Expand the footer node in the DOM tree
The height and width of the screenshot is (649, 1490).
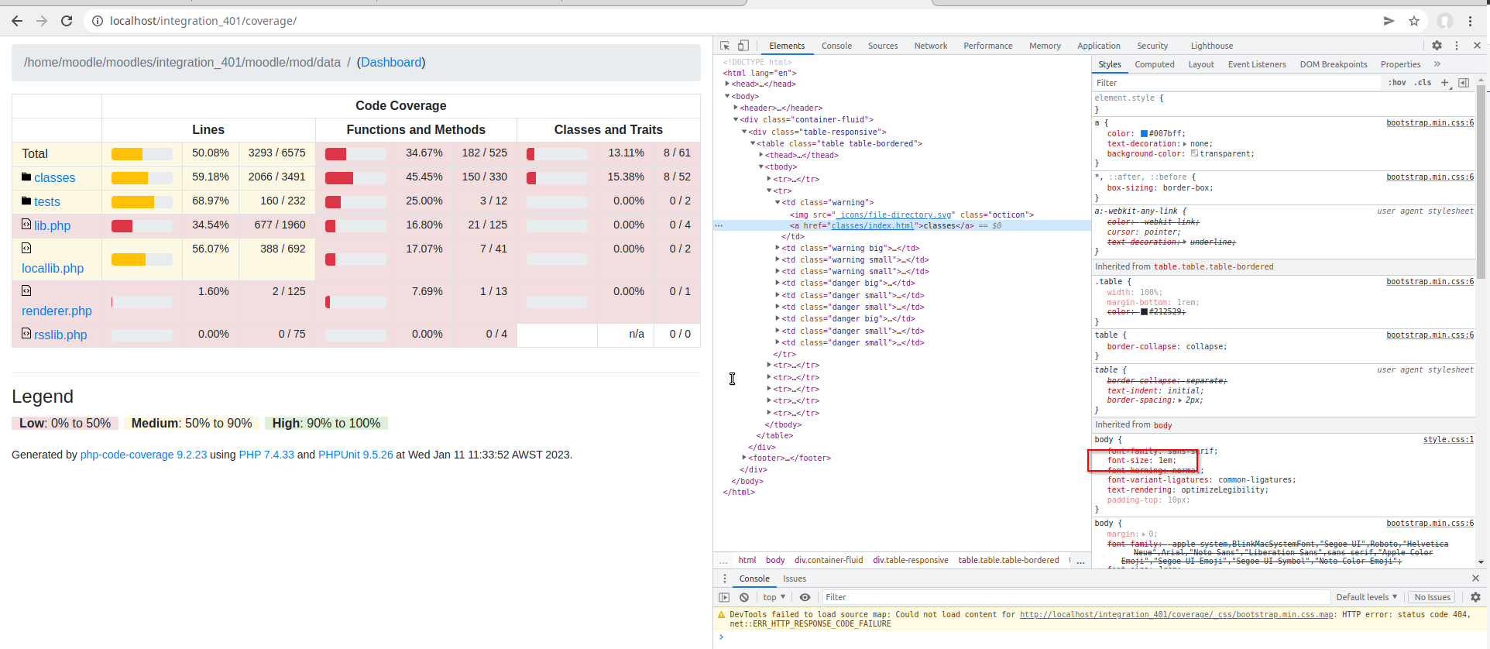coord(744,458)
